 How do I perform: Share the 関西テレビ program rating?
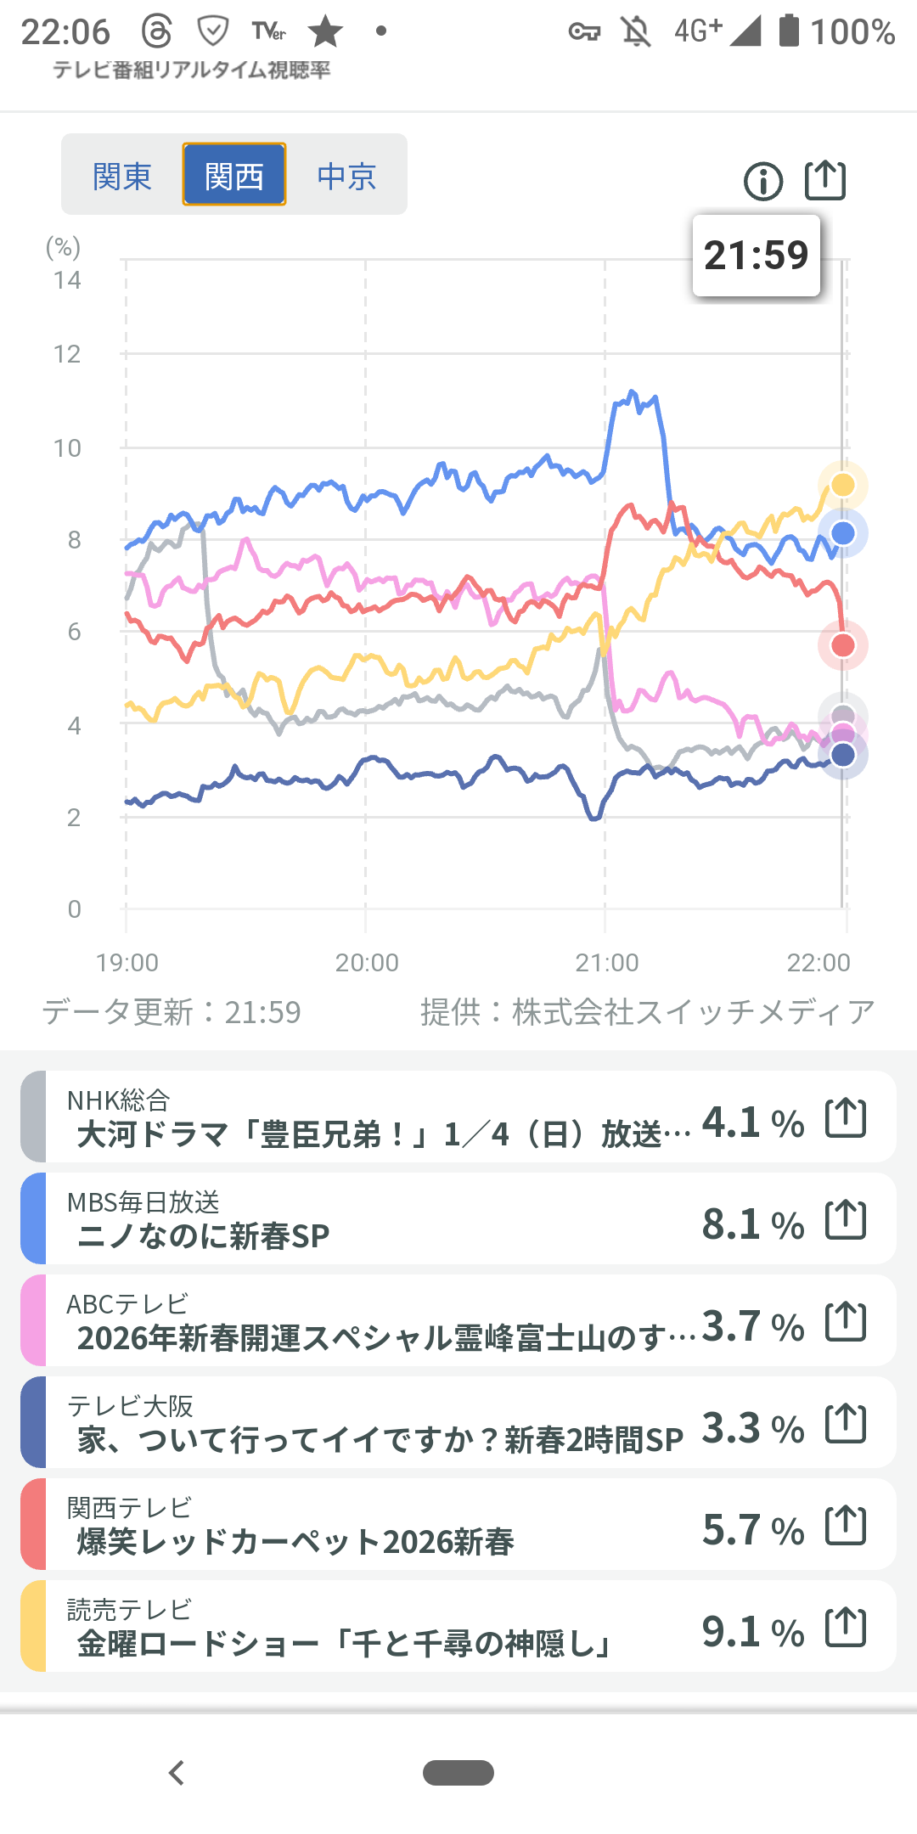click(x=846, y=1525)
